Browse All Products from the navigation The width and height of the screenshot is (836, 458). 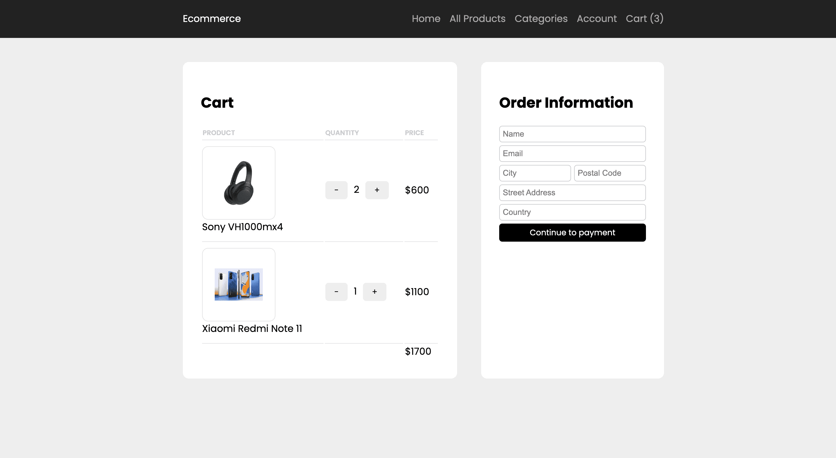pyautogui.click(x=477, y=19)
